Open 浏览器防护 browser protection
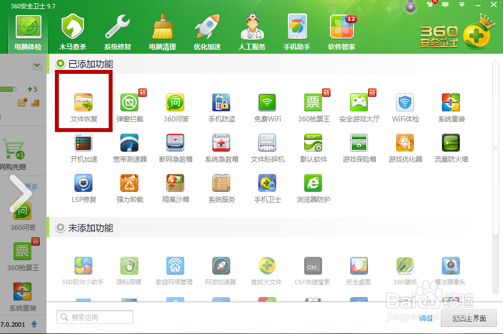 point(314,189)
